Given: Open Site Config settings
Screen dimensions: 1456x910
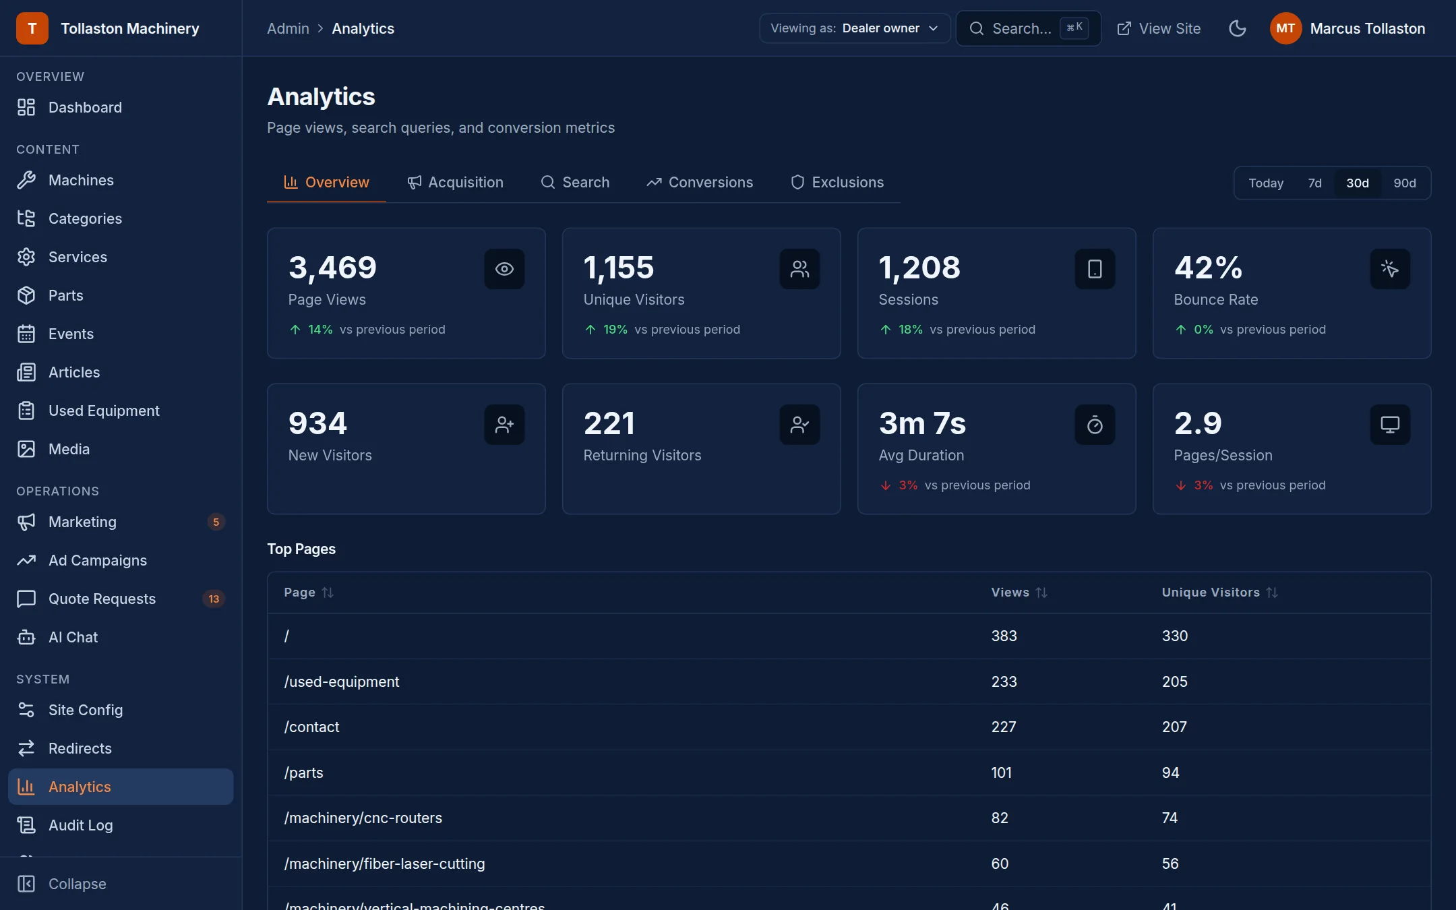Looking at the screenshot, I should pyautogui.click(x=121, y=710).
